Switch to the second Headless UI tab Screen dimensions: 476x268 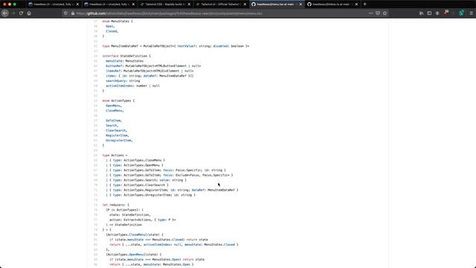[x=109, y=4]
